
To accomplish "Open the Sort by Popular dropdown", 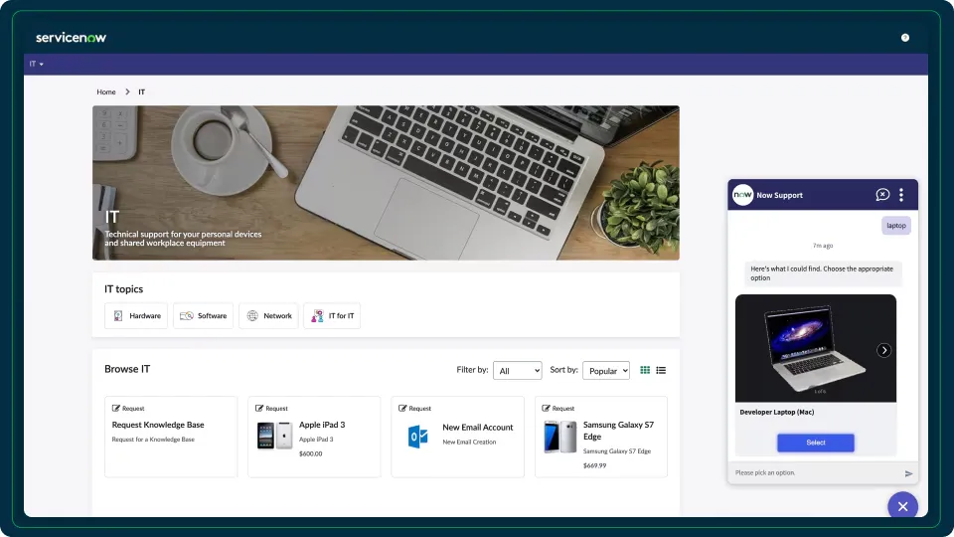I will coord(606,371).
